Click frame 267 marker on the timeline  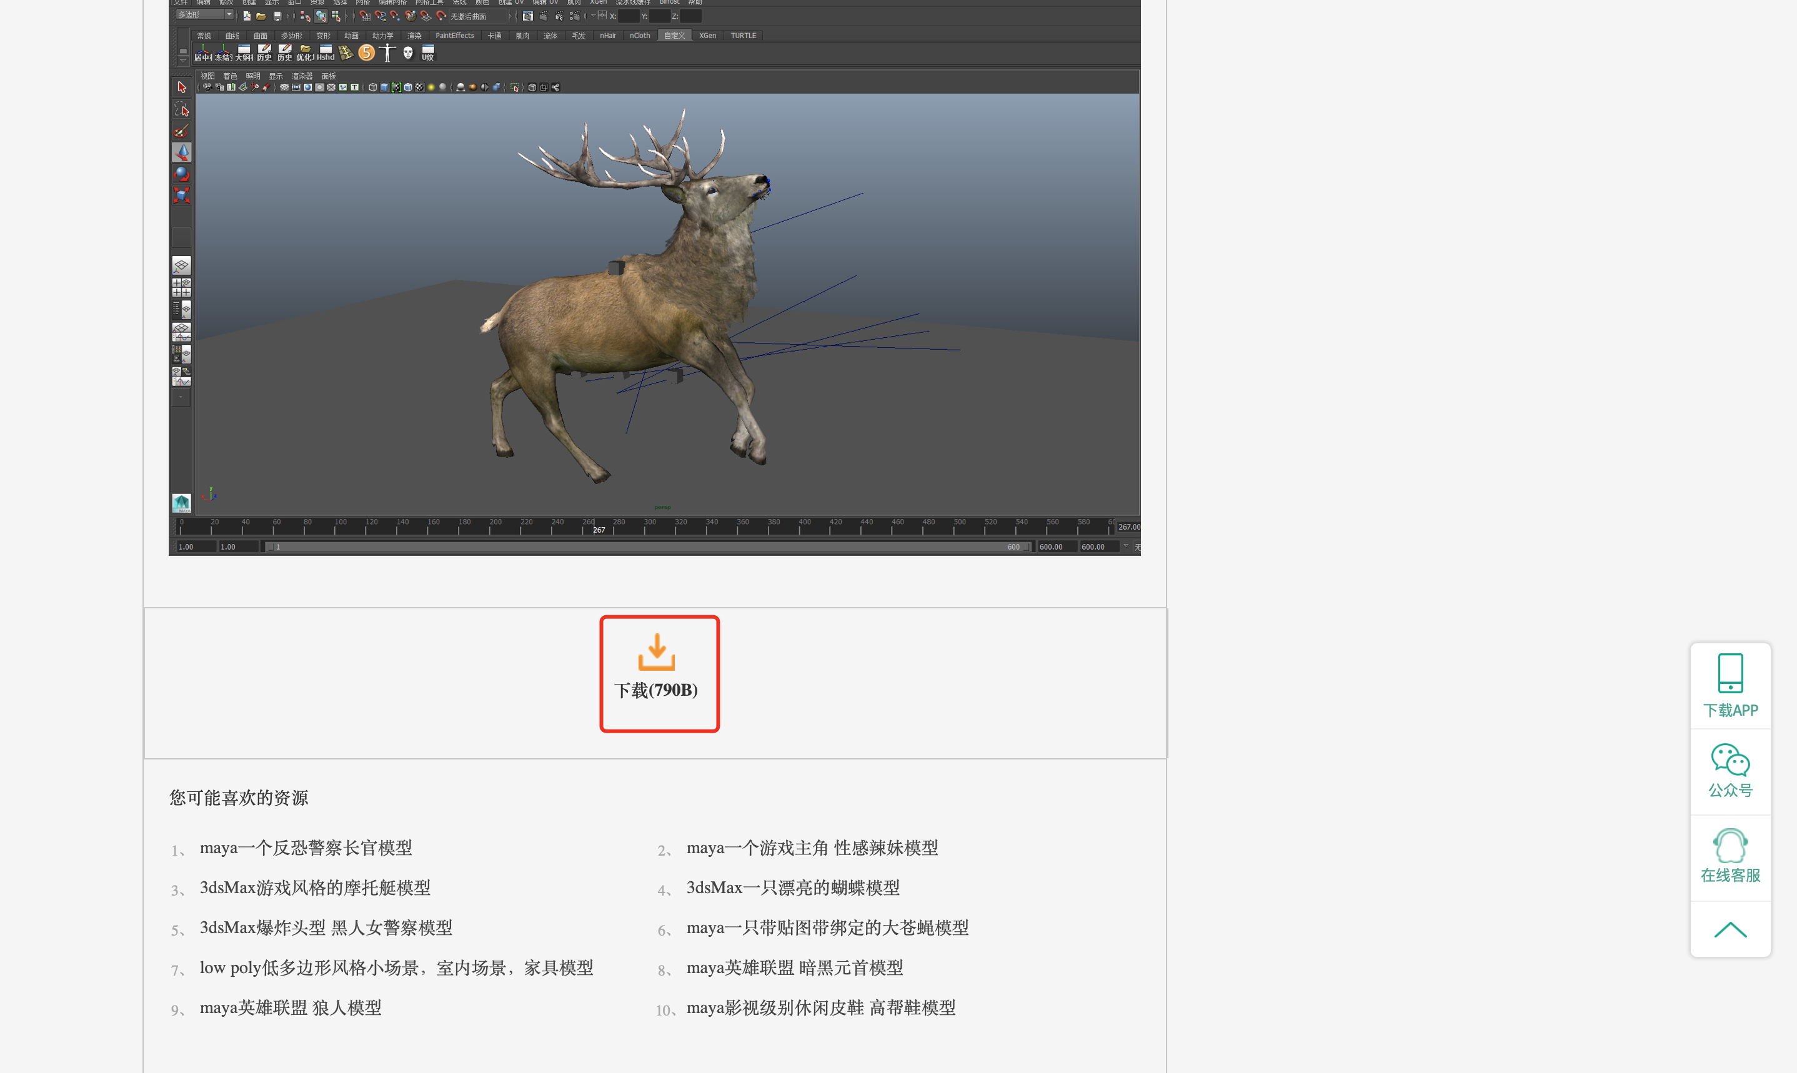[x=598, y=529]
